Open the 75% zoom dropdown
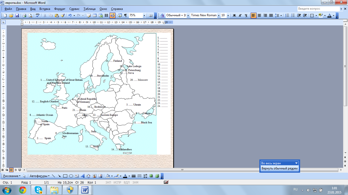Viewport: 348px width, 195px height. (x=144, y=15)
